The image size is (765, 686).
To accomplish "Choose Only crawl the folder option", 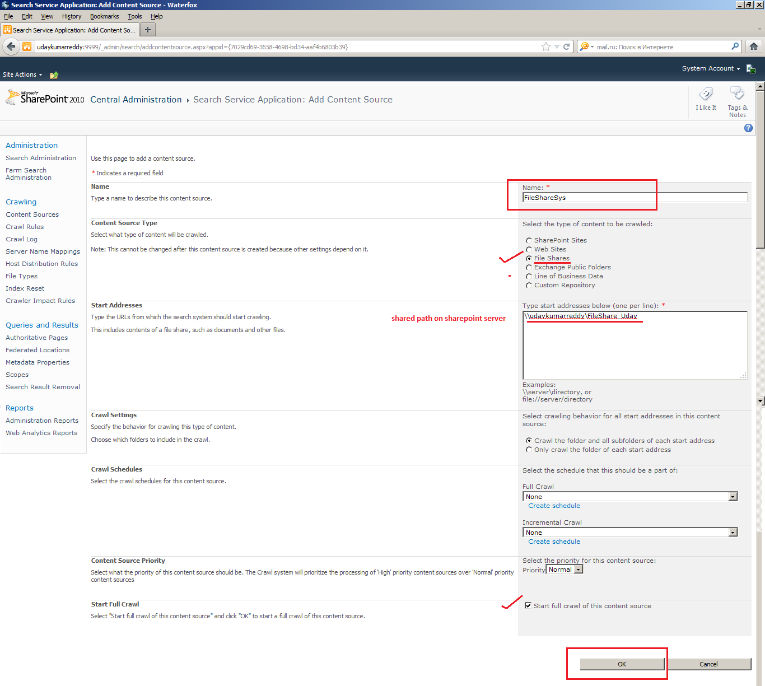I will (529, 450).
